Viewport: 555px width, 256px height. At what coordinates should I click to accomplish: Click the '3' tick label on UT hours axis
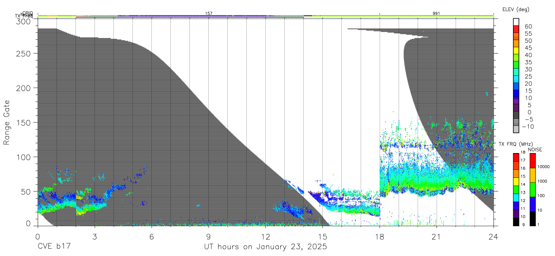(x=94, y=237)
